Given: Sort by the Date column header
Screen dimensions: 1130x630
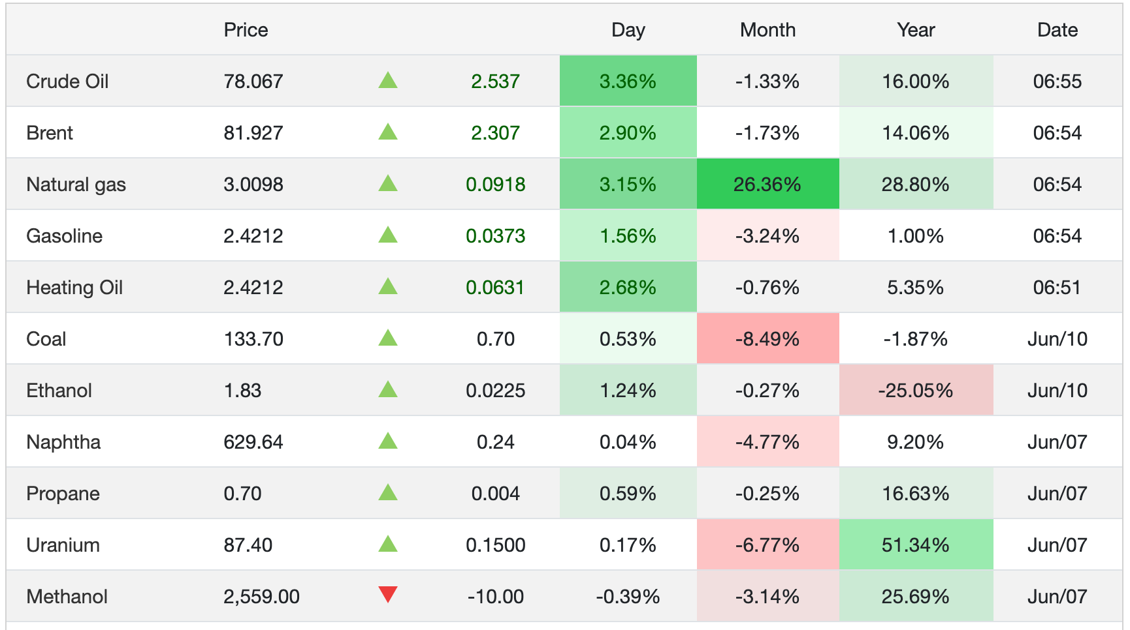Looking at the screenshot, I should point(1057,30).
